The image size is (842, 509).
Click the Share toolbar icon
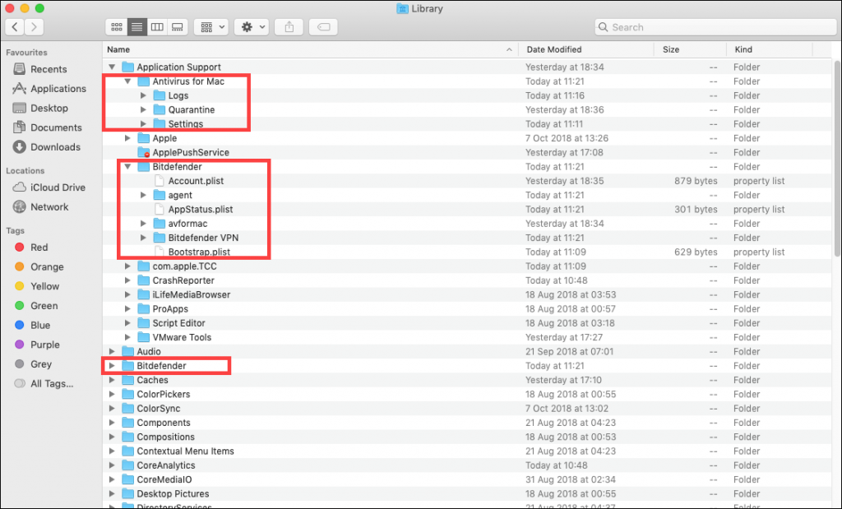point(289,27)
